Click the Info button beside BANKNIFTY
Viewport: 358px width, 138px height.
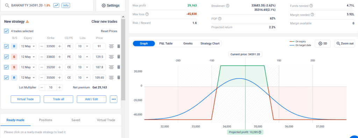click(66, 5)
